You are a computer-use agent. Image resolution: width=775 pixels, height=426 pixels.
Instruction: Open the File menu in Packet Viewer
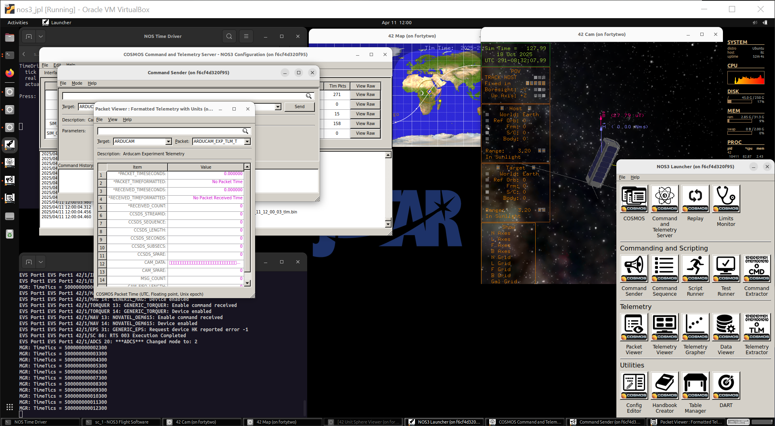(99, 120)
